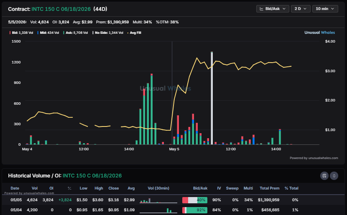Toggle the Bid 1,338 Vol legend entry
The height and width of the screenshot is (215, 347).
pyautogui.click(x=21, y=33)
